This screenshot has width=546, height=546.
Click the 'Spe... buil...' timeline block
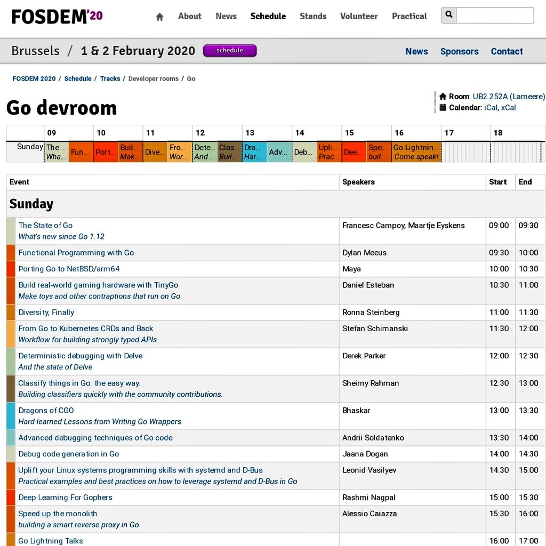click(x=379, y=152)
